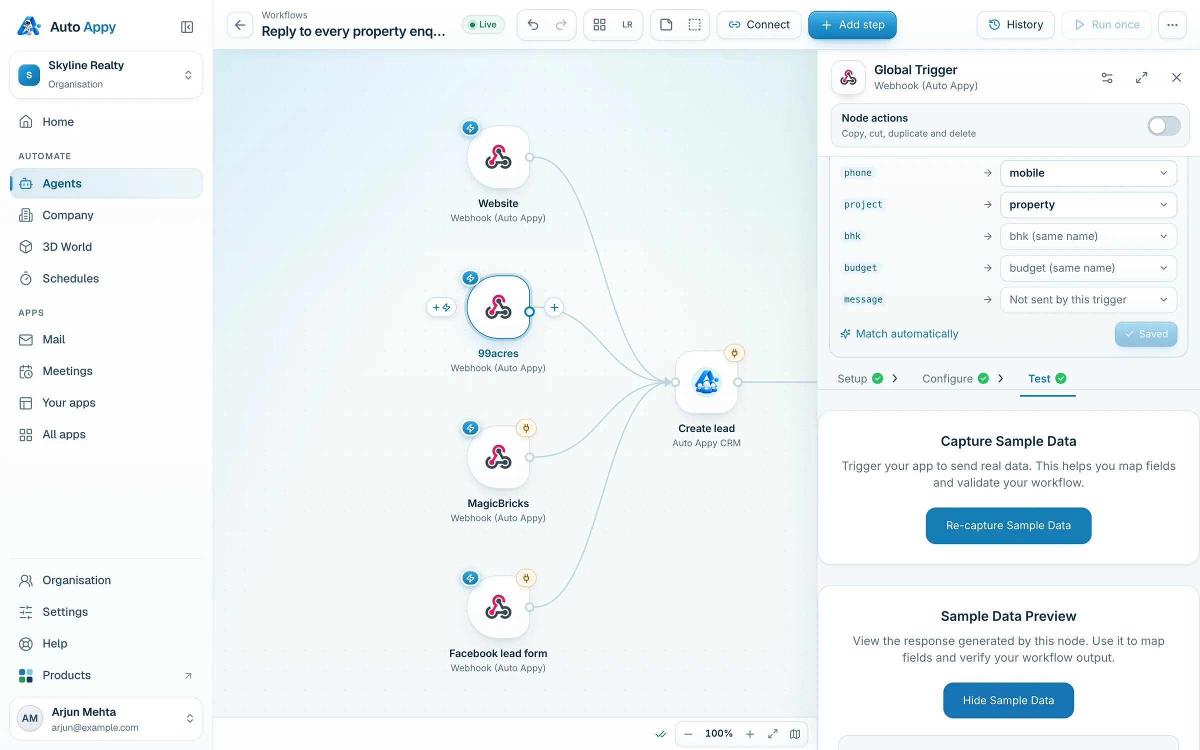Screen dimensions: 1200x750
Task: Undo the last workflow change
Action: pyautogui.click(x=533, y=24)
